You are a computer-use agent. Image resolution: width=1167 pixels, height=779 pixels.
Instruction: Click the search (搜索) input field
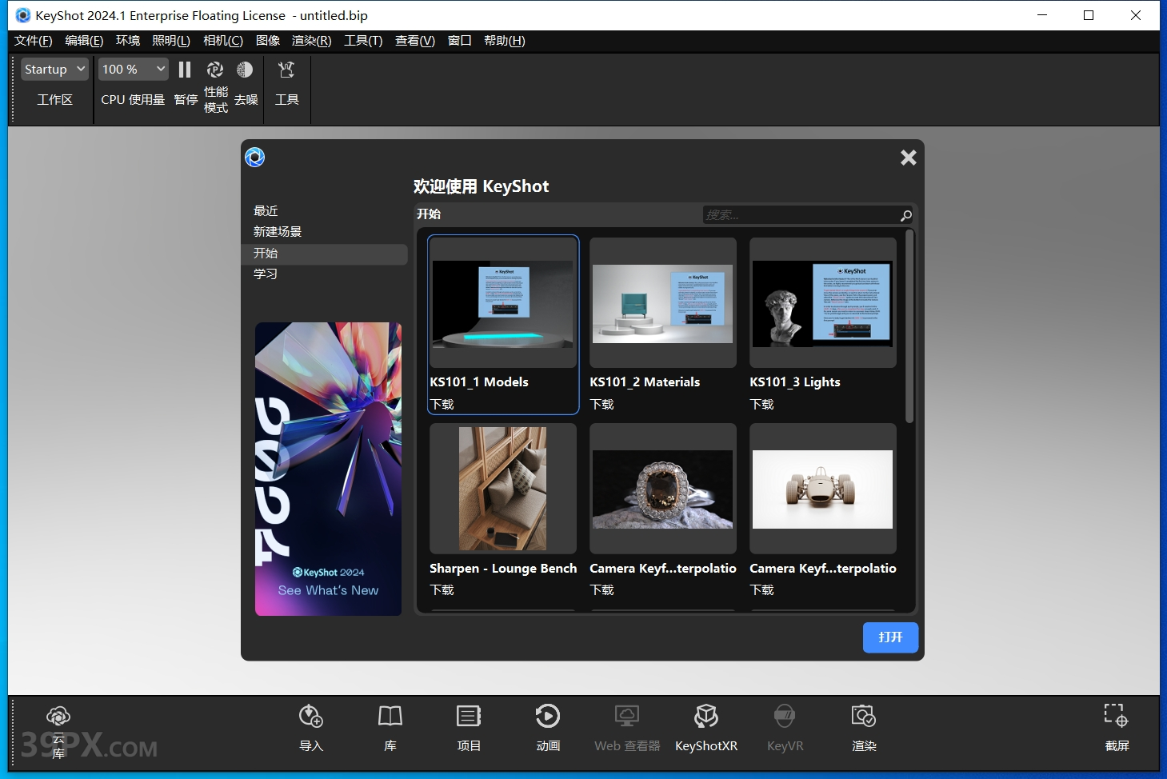[x=800, y=215]
